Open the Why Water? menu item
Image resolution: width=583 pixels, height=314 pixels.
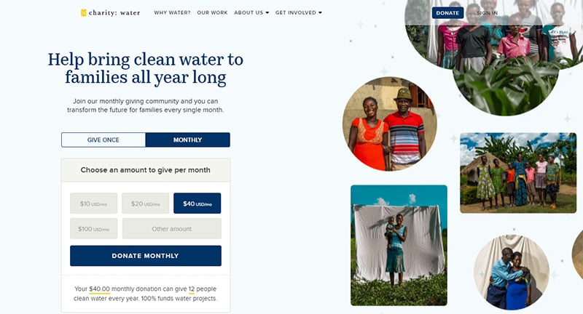coord(172,12)
